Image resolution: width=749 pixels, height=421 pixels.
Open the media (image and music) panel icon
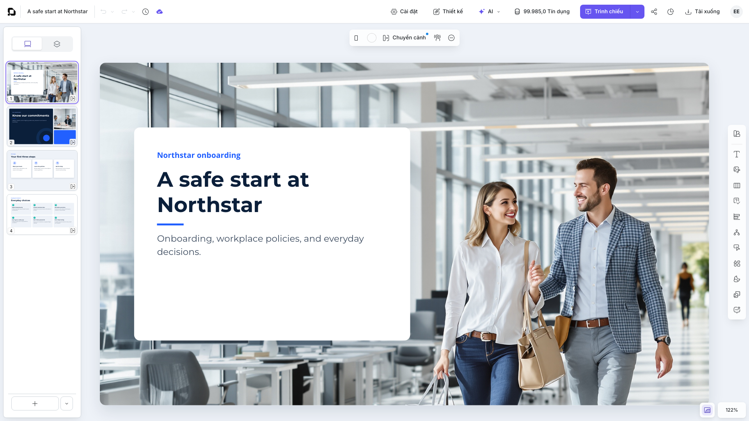click(737, 170)
